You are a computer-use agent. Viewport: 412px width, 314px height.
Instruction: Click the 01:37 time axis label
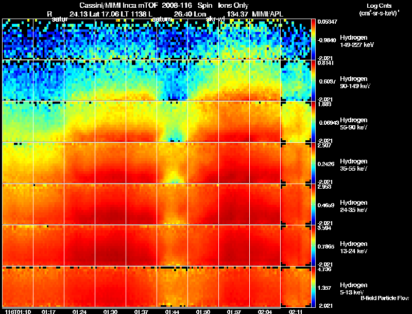tap(141, 312)
